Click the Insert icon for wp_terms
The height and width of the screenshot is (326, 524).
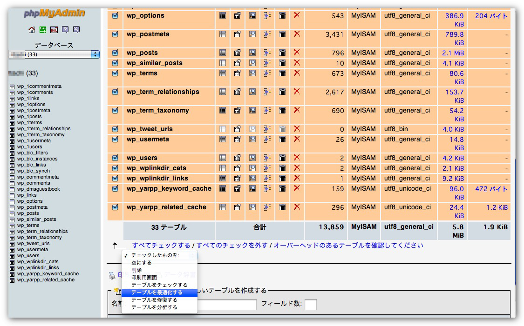click(x=267, y=73)
